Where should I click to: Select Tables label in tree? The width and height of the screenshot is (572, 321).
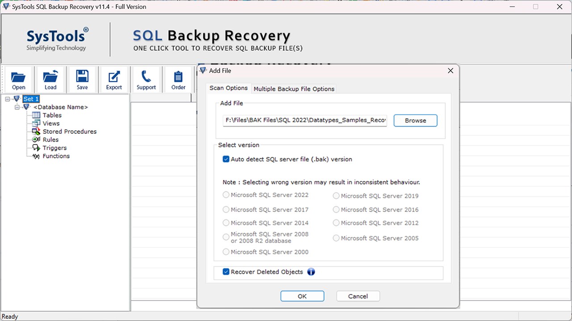coord(52,115)
